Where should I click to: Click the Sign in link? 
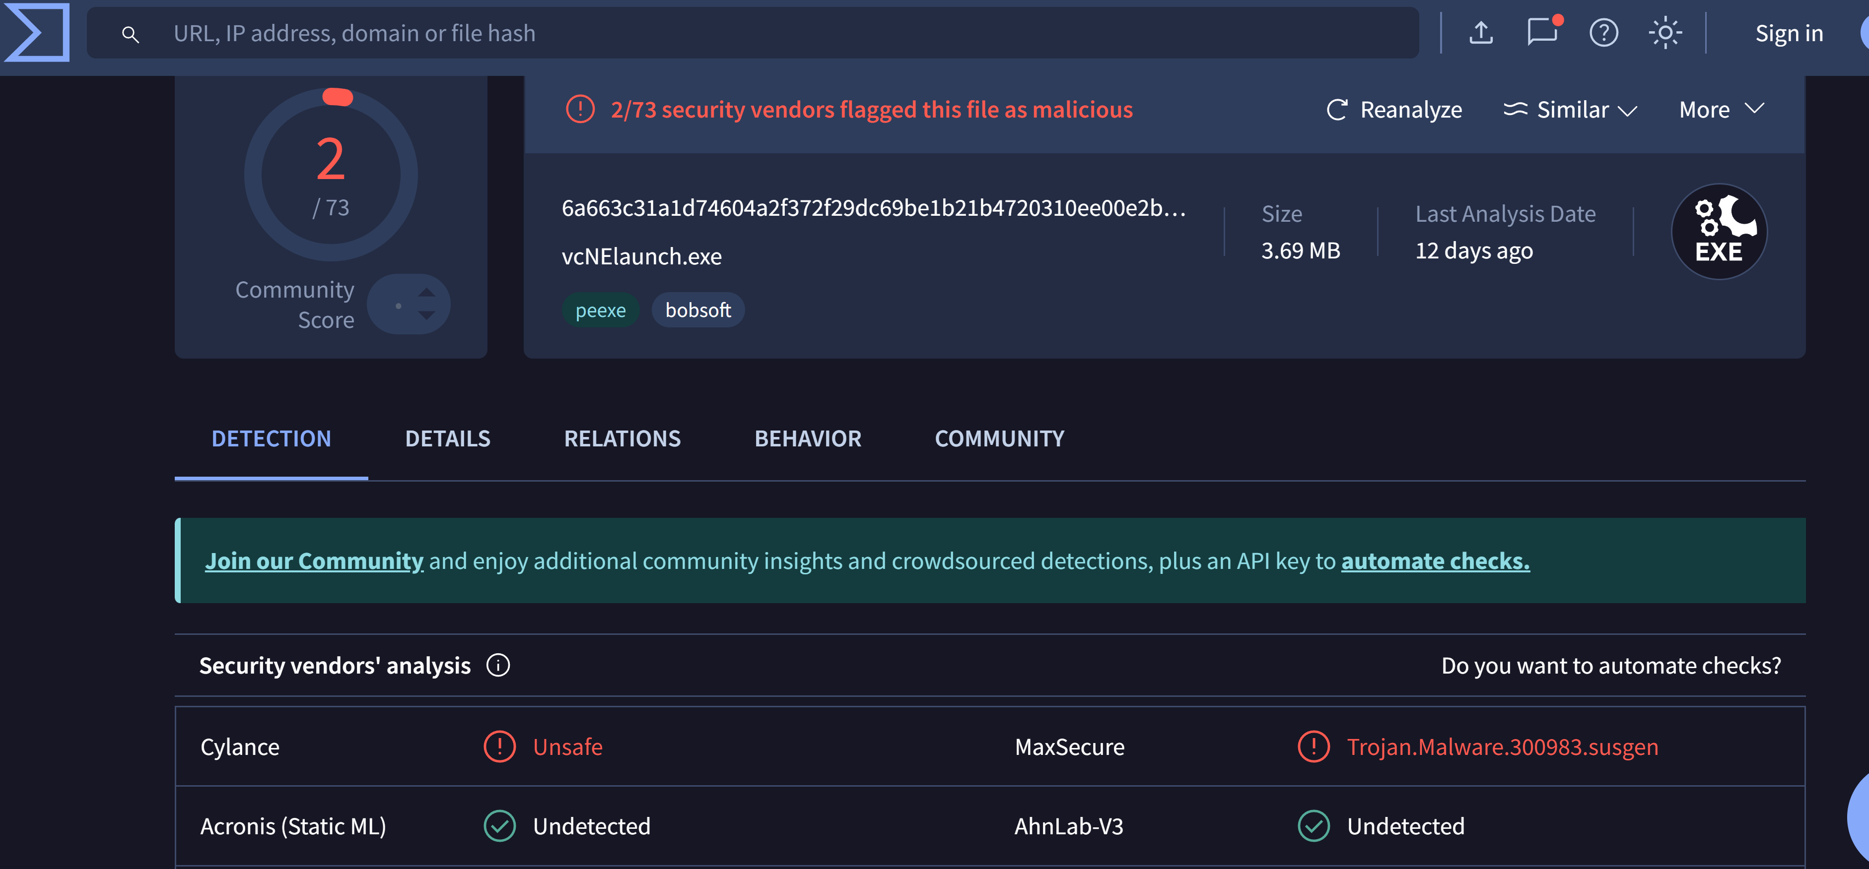[x=1789, y=33]
